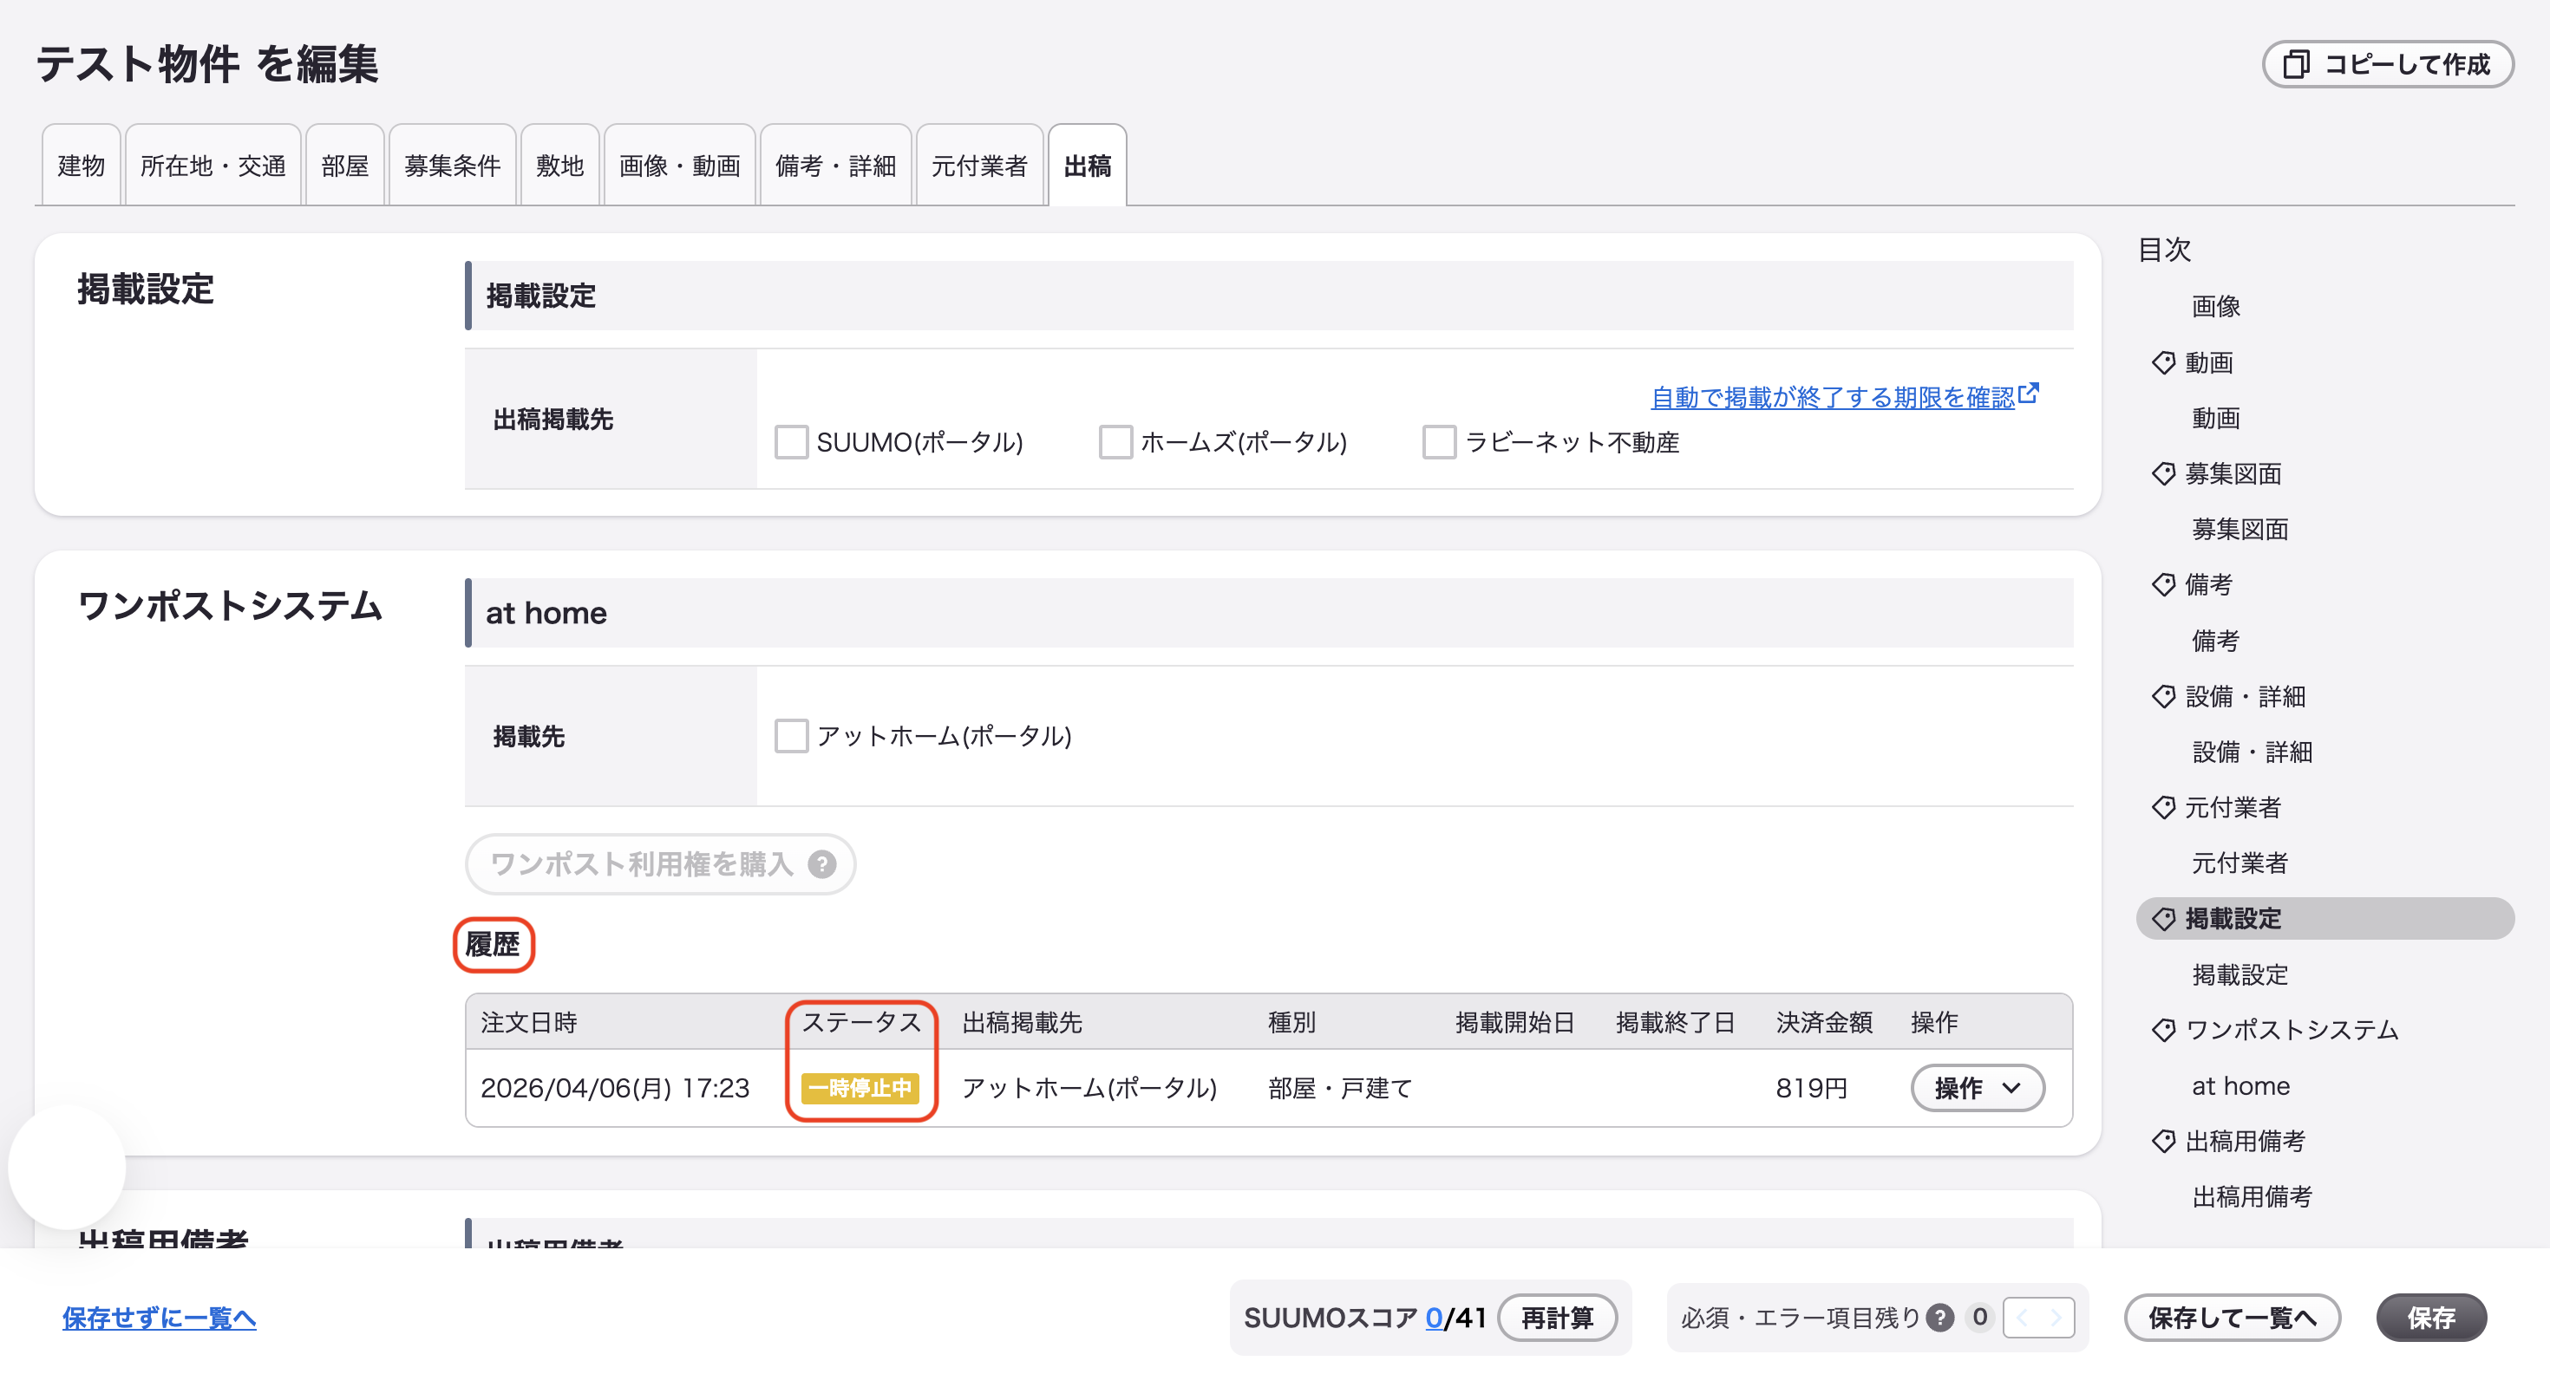Click tag icon beside ワンポストシステム in 目次
The height and width of the screenshot is (1387, 2550).
[x=2163, y=1029]
